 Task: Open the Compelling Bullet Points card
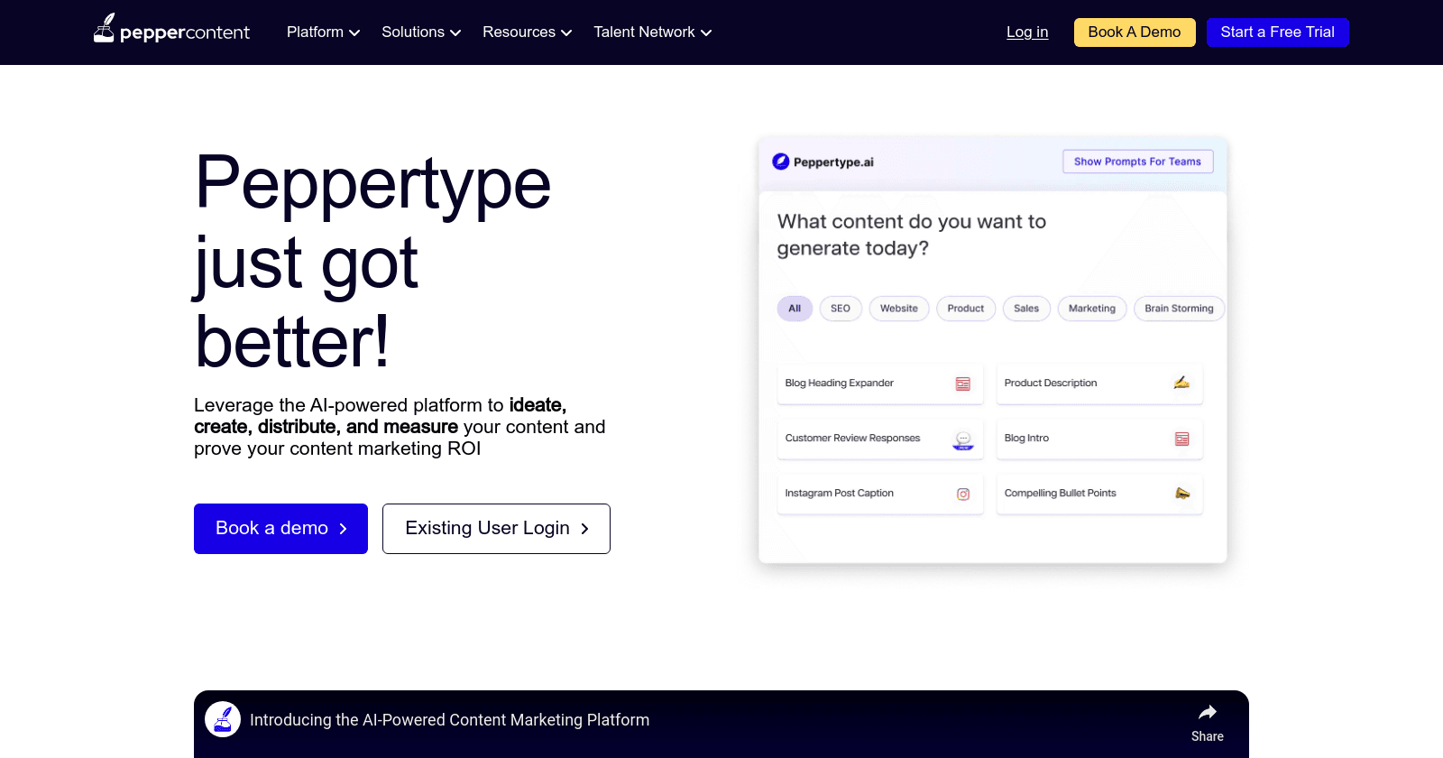pos(1099,494)
